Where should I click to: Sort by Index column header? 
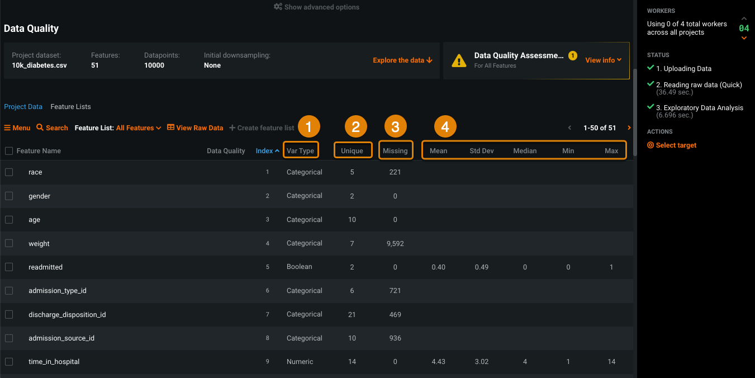(267, 151)
